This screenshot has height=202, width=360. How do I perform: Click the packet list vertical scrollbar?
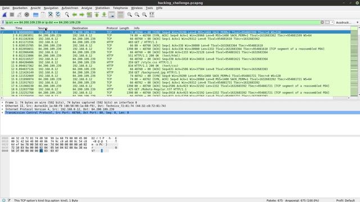pos(359,61)
